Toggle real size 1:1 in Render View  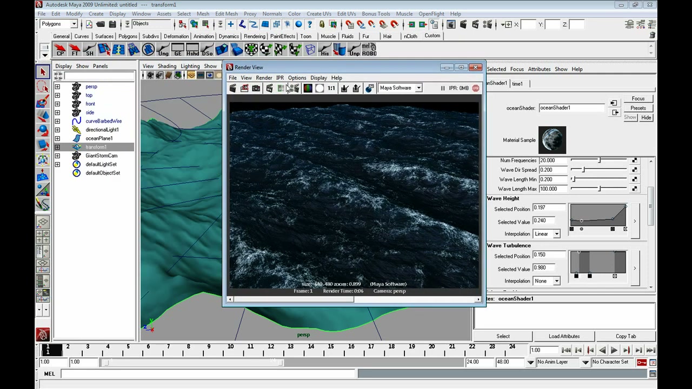331,88
